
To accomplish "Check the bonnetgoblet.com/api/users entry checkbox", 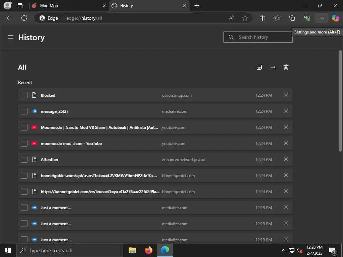I will pyautogui.click(x=24, y=175).
